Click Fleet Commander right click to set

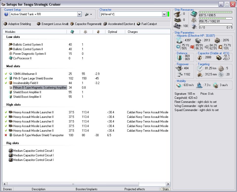[195, 102]
